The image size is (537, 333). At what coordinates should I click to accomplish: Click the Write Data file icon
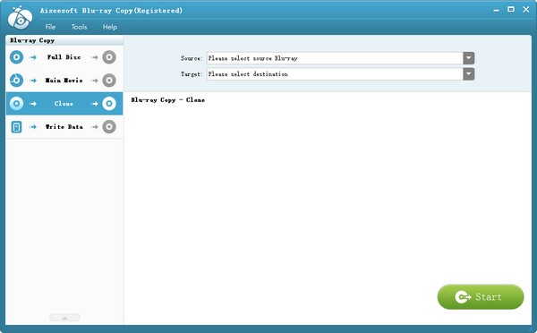(x=16, y=127)
